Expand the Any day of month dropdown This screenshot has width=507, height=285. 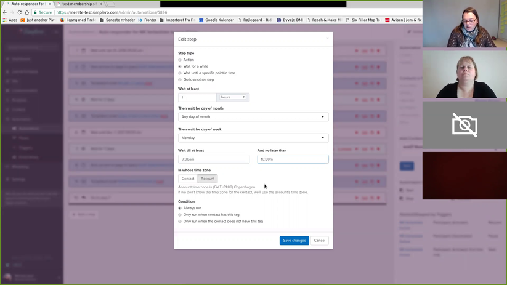(x=253, y=117)
